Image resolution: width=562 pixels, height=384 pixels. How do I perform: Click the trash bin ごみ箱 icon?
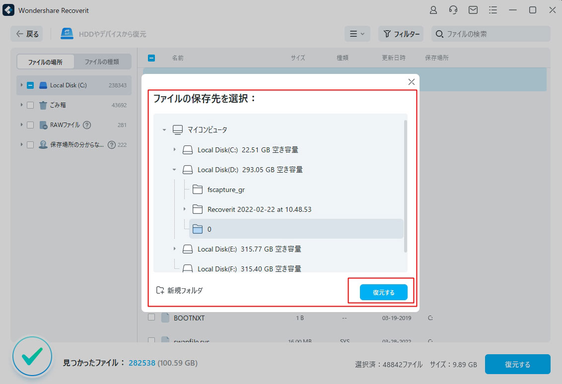tap(43, 105)
